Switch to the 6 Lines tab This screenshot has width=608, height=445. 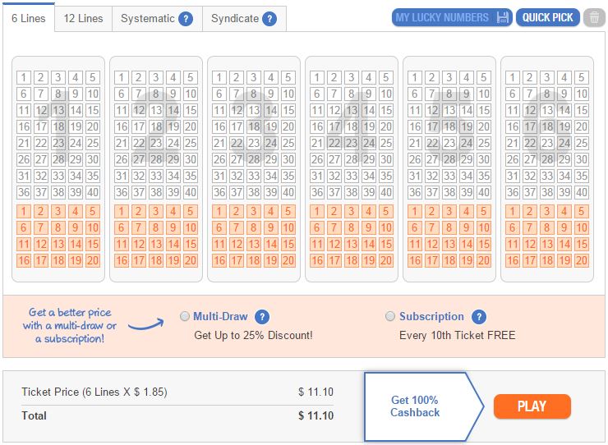[x=29, y=18]
